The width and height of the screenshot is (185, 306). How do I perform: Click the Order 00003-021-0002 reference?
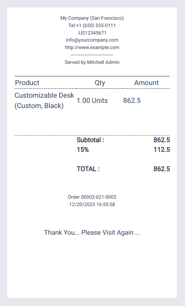point(92,197)
